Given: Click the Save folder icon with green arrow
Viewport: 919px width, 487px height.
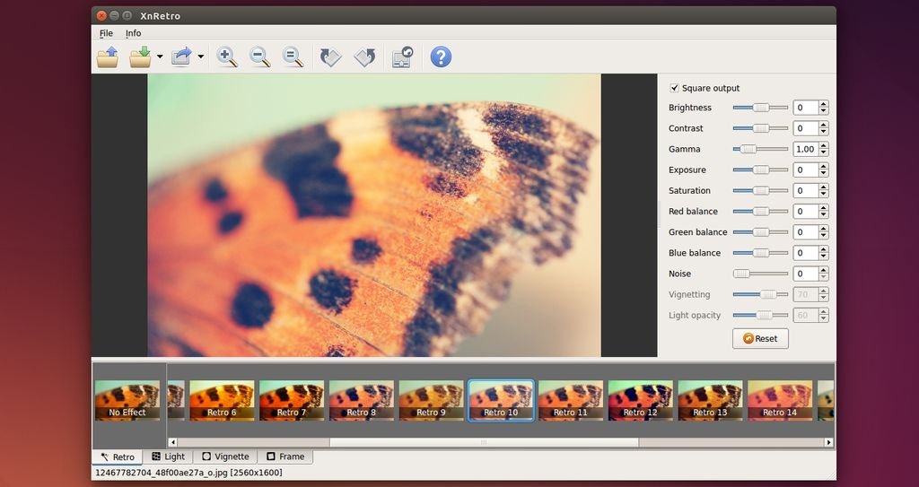Looking at the screenshot, I should (x=140, y=57).
